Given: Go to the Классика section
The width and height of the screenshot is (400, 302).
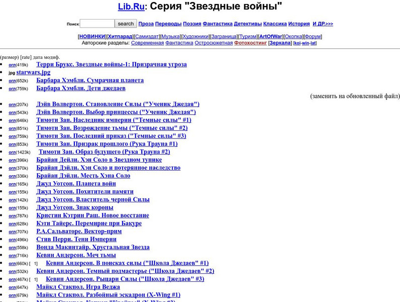Looking at the screenshot, I should 275,24.
